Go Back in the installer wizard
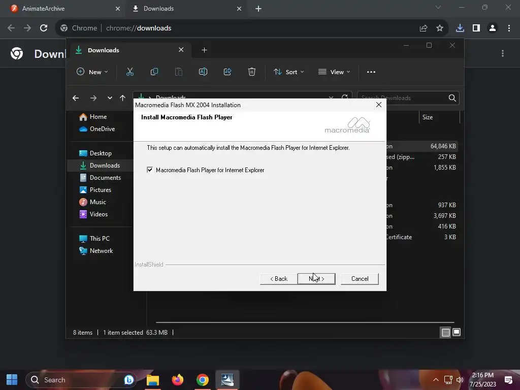520x390 pixels. coord(279,279)
